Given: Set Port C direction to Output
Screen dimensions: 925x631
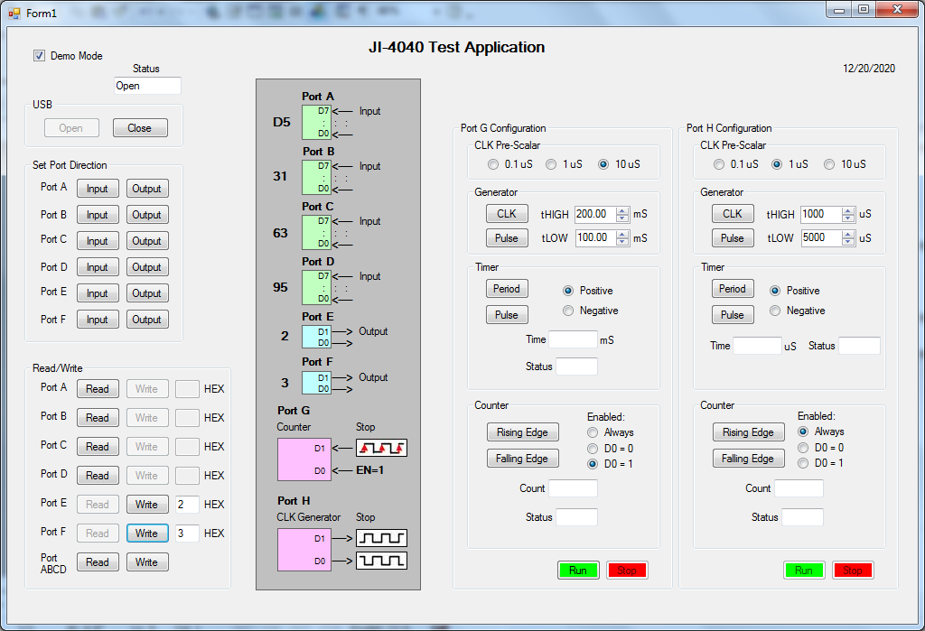Looking at the screenshot, I should tap(146, 241).
